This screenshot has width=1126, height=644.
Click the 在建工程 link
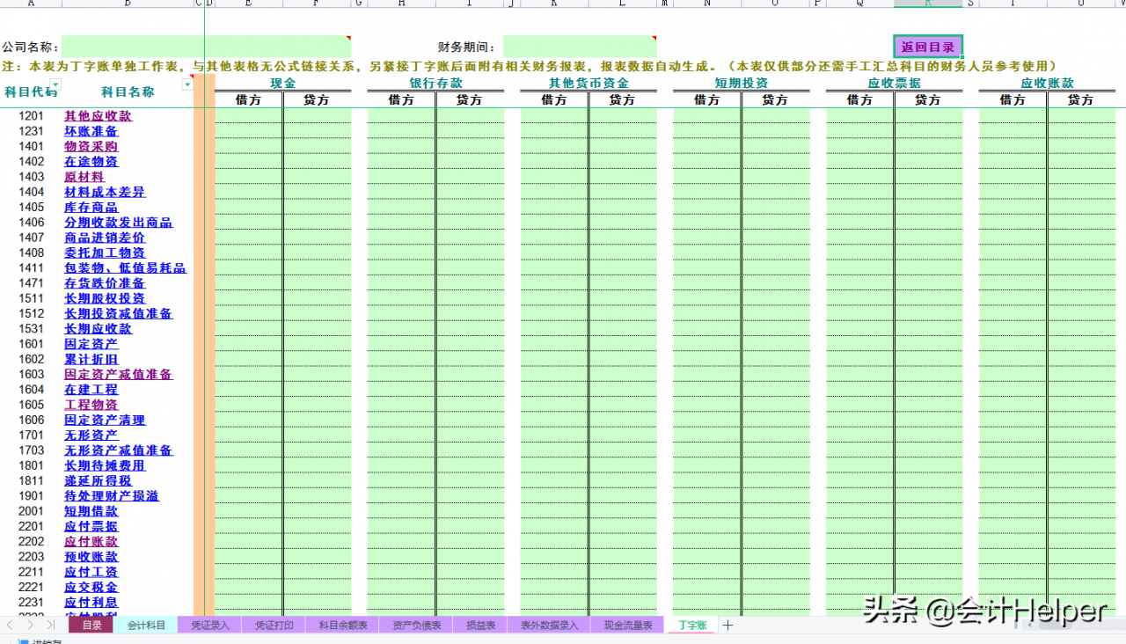click(x=91, y=390)
